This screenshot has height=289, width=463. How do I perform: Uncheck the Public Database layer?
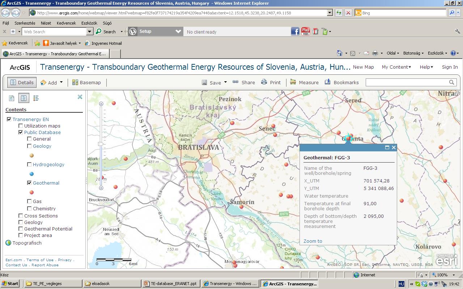(21, 132)
